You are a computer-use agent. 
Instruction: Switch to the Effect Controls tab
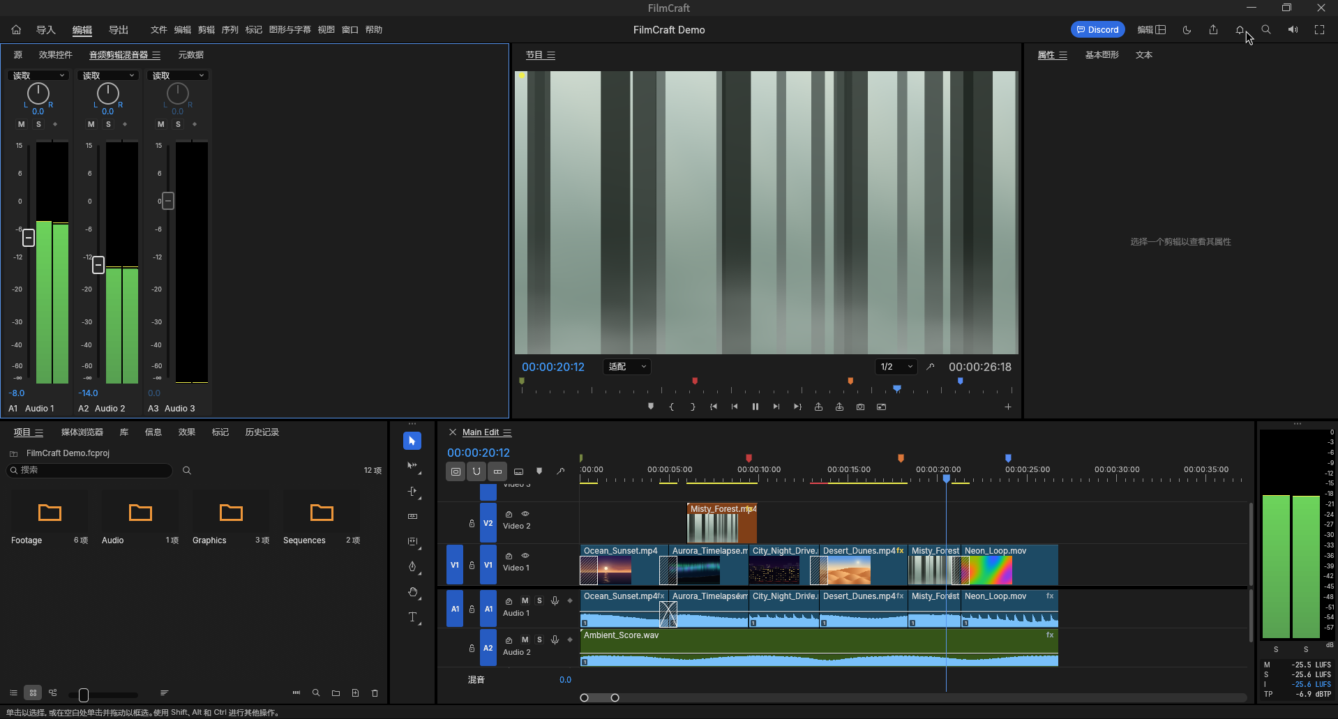[56, 55]
